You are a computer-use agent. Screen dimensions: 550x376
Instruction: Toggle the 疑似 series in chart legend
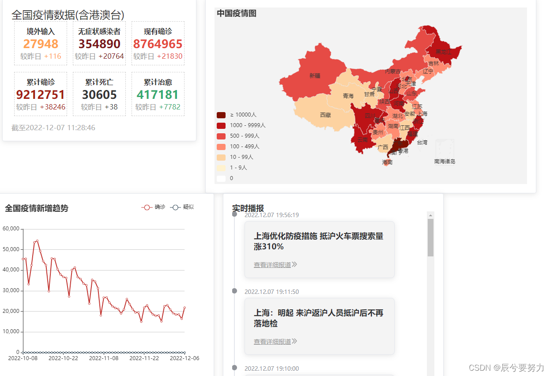point(182,207)
